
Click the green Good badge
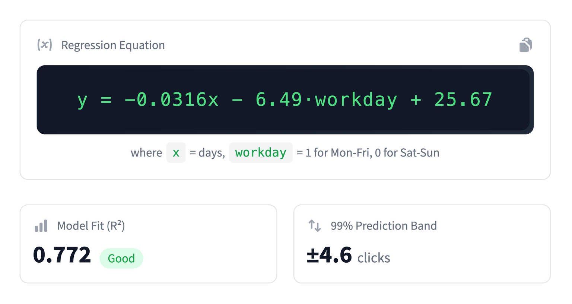coord(121,259)
